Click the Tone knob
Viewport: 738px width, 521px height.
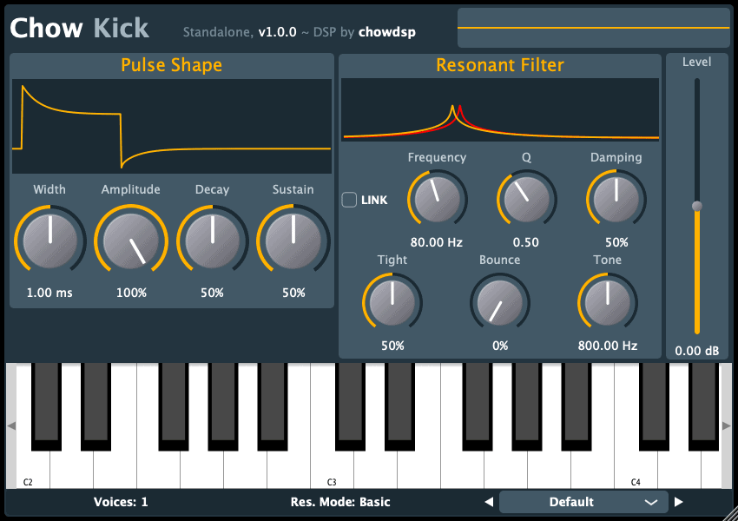click(607, 302)
